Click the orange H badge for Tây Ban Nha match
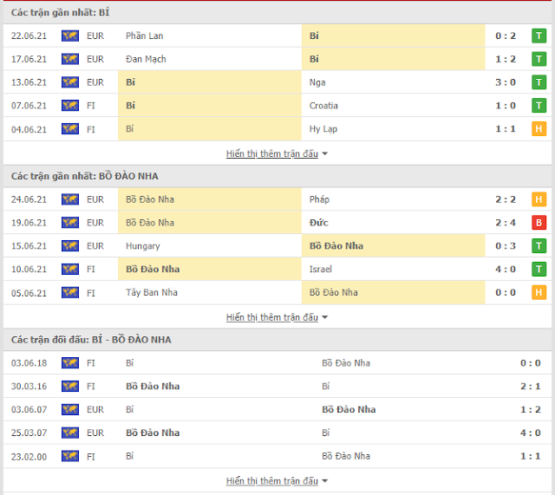This screenshot has height=495, width=555. [x=539, y=293]
